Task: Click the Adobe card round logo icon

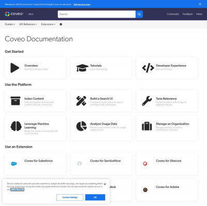Action: click(145, 190)
